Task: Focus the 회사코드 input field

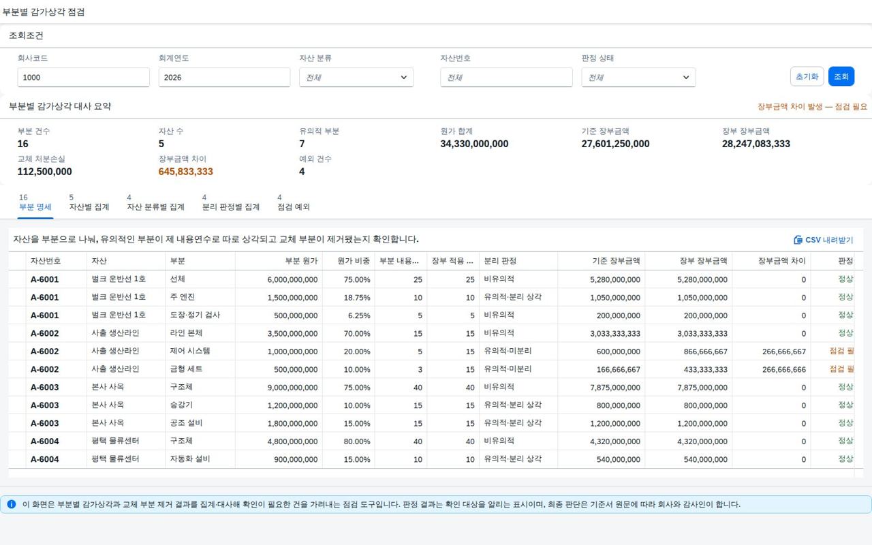Action: pyautogui.click(x=83, y=77)
